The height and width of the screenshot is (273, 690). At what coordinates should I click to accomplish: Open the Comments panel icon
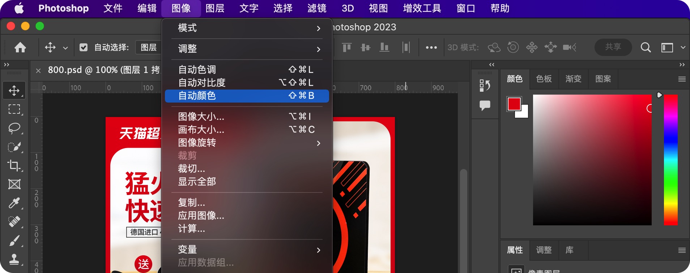(x=485, y=105)
